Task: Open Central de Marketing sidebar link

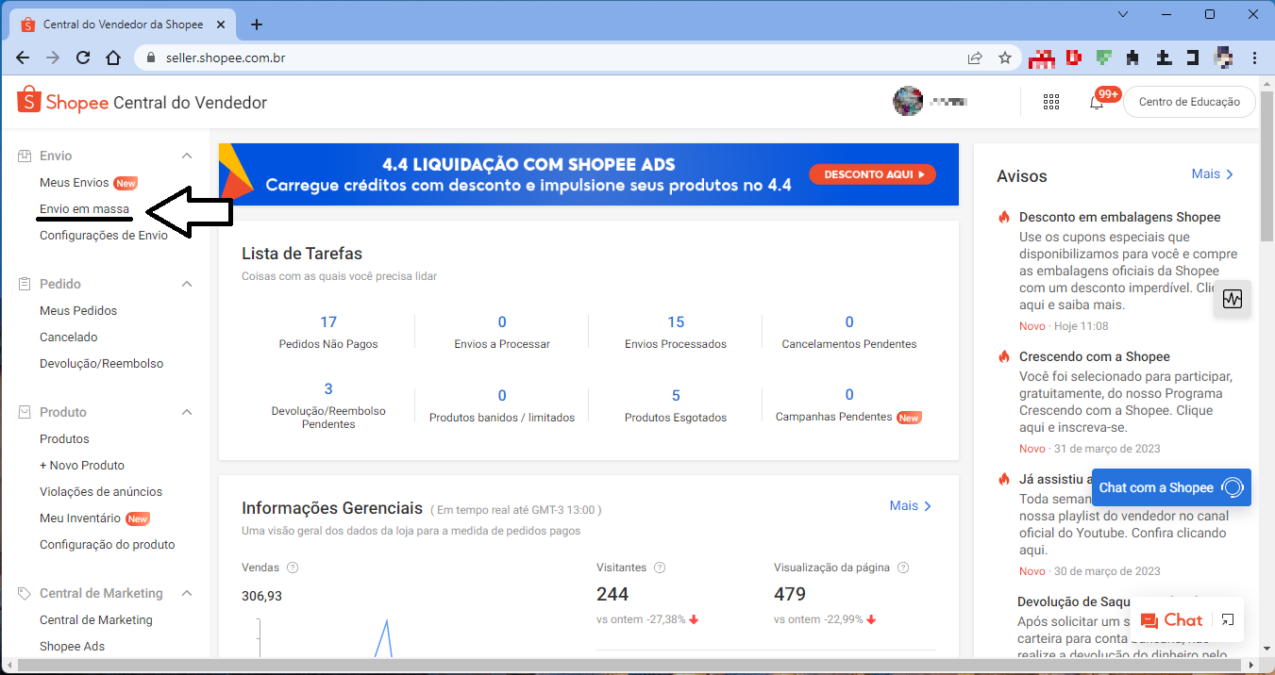Action: pos(96,619)
